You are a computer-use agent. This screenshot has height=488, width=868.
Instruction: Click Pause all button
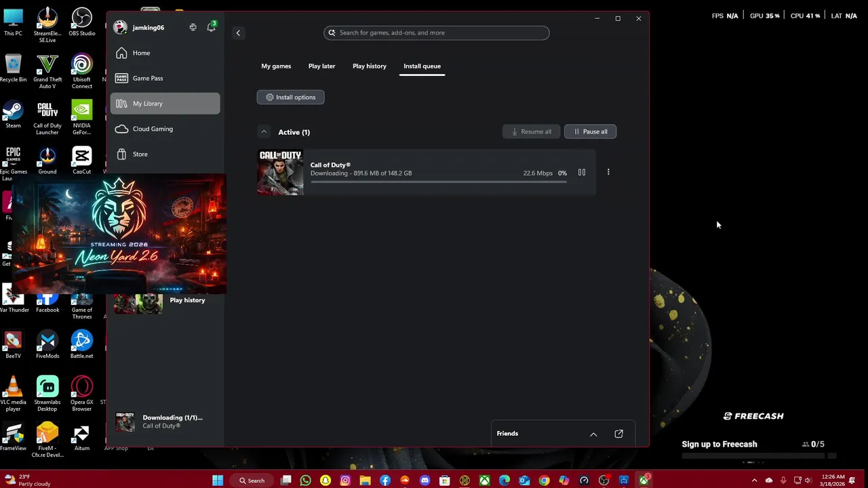tap(590, 131)
